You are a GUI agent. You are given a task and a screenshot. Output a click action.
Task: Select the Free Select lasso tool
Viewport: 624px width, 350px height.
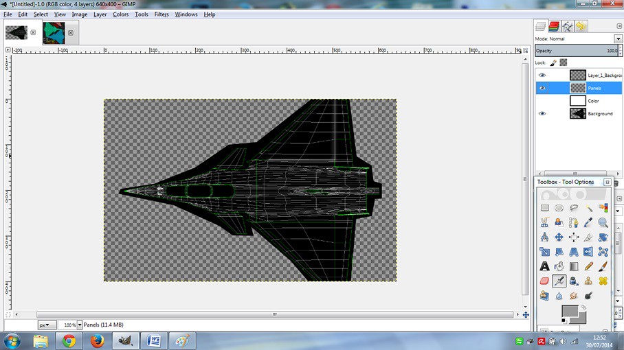point(573,208)
